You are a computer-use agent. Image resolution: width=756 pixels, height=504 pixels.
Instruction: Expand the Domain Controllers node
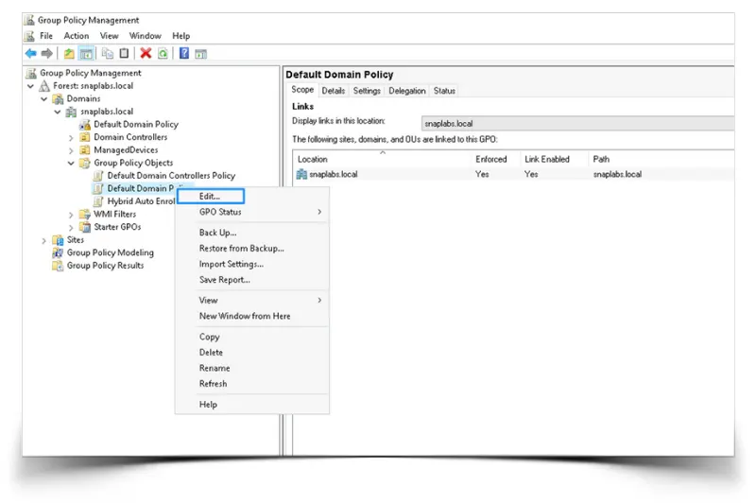[71, 138]
